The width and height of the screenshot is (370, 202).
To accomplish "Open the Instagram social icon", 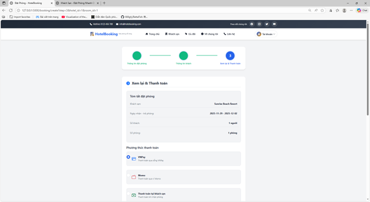I will [x=259, y=24].
